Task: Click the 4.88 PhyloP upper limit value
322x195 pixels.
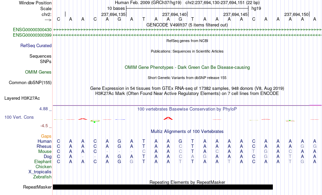Action: click(x=43, y=109)
